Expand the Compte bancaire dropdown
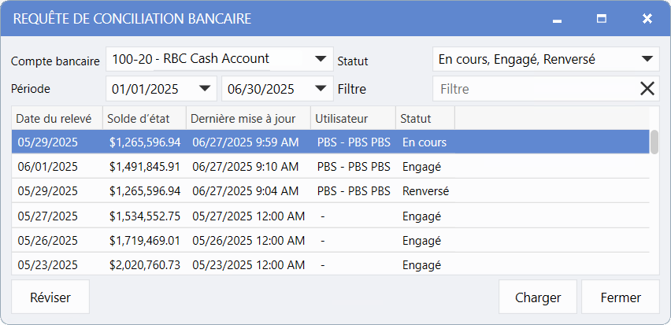This screenshot has width=671, height=325. pos(320,59)
